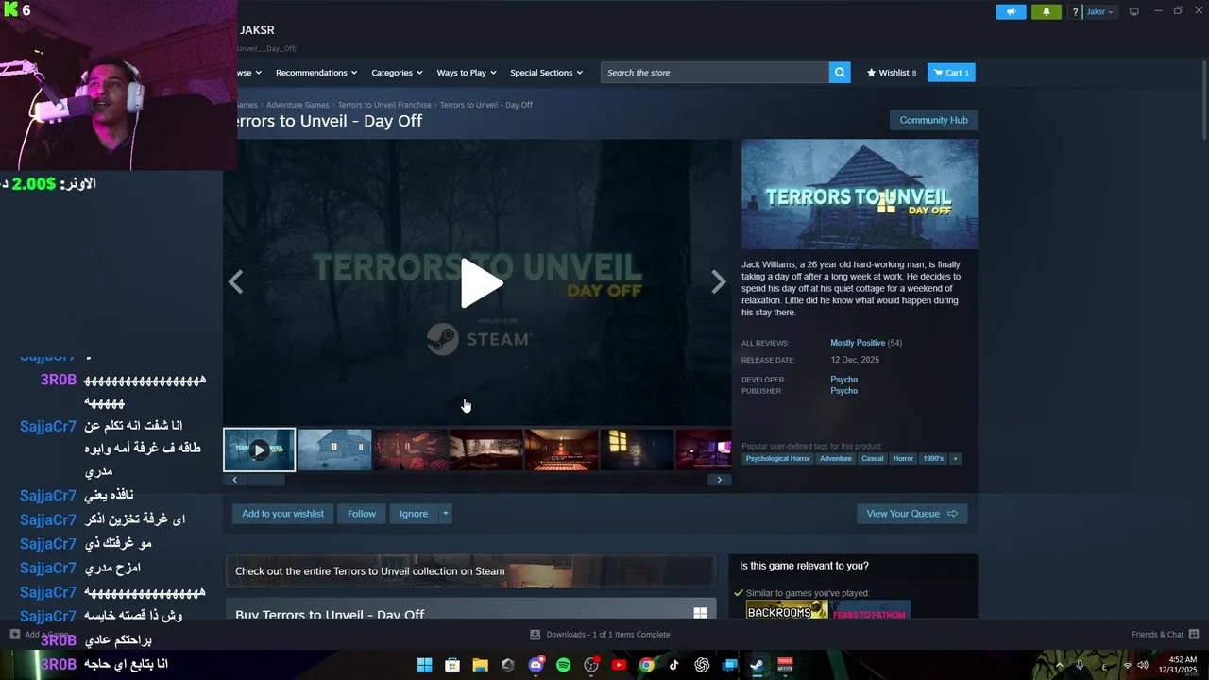
Task: Select the Adventure tag
Action: (x=835, y=458)
